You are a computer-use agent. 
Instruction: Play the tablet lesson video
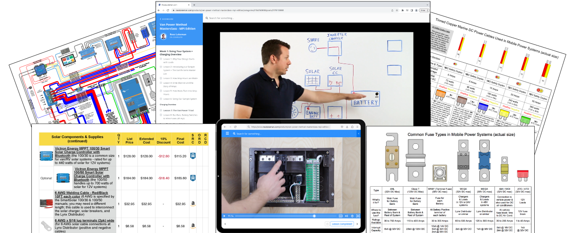(x=224, y=216)
